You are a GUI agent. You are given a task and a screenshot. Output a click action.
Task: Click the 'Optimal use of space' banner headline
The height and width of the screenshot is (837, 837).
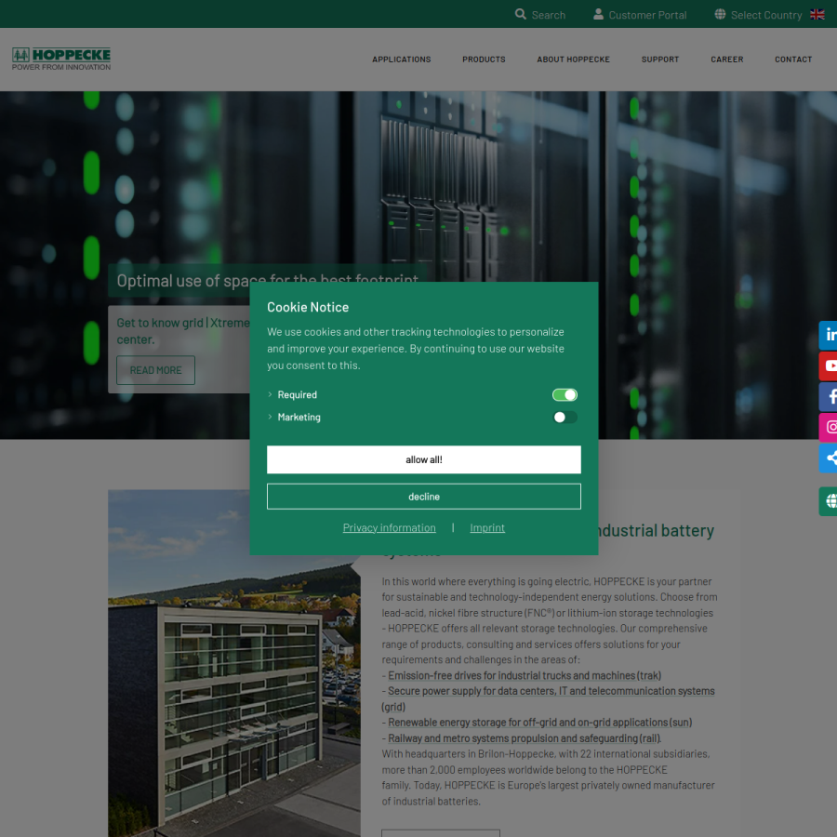[268, 280]
